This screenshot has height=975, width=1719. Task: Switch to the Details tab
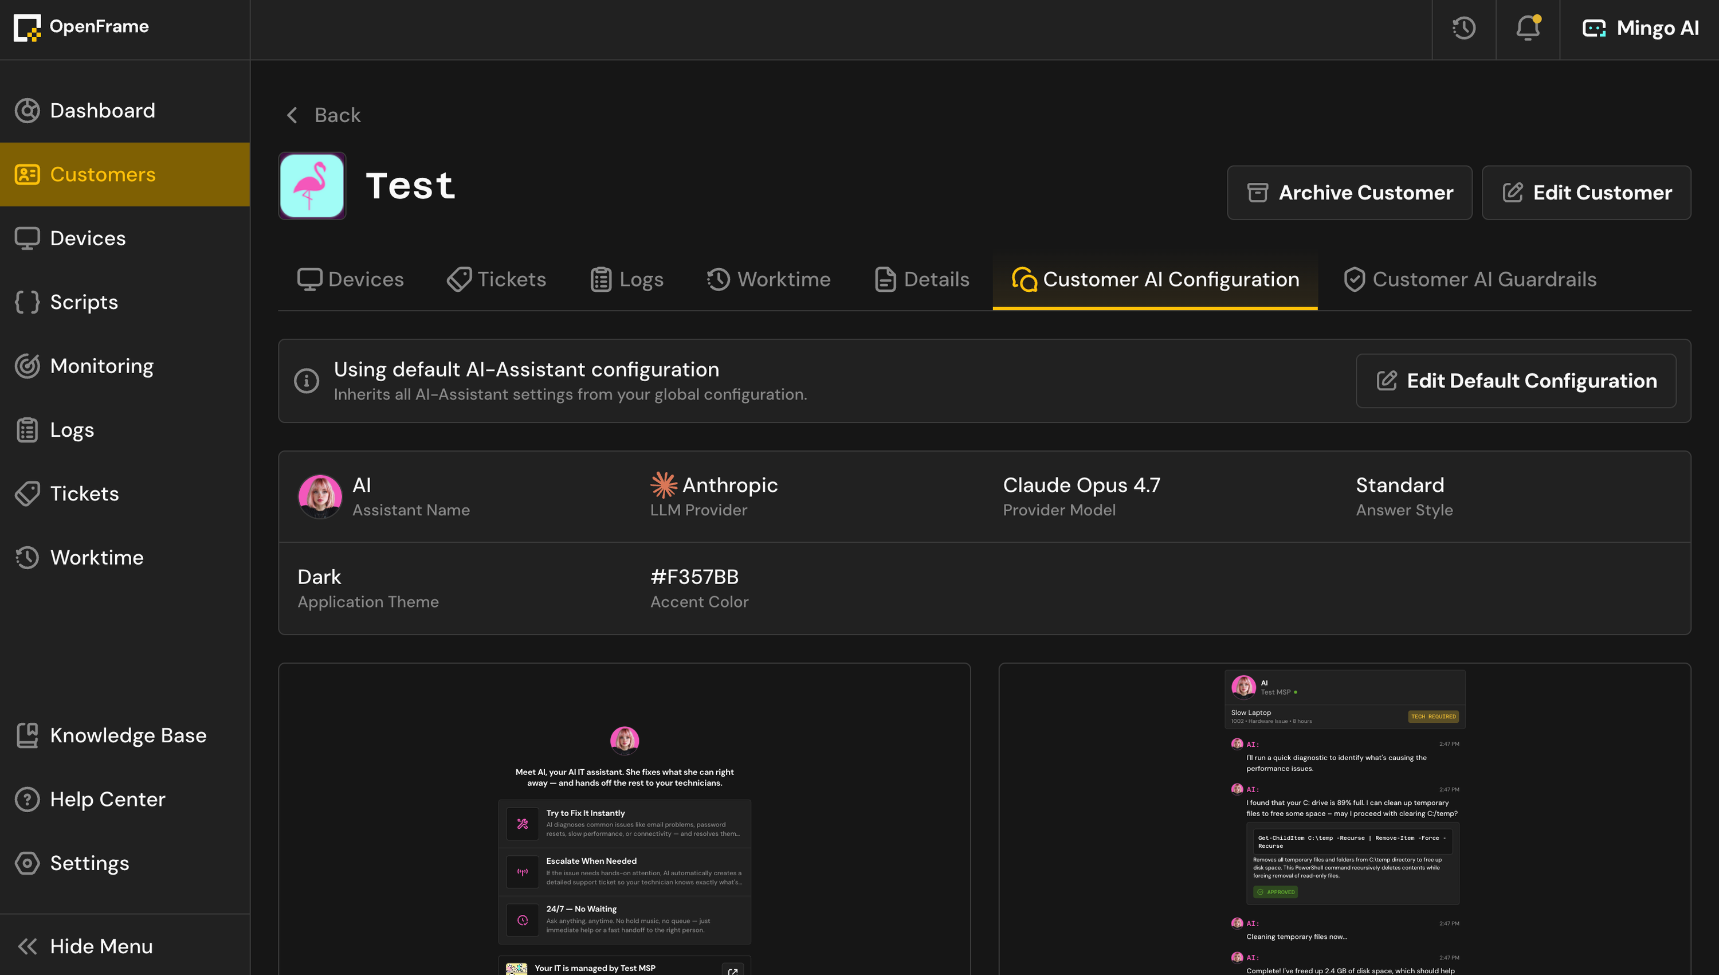coord(922,279)
